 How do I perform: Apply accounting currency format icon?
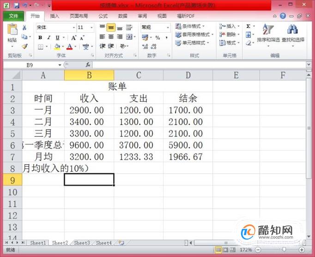pyautogui.click(x=145, y=37)
